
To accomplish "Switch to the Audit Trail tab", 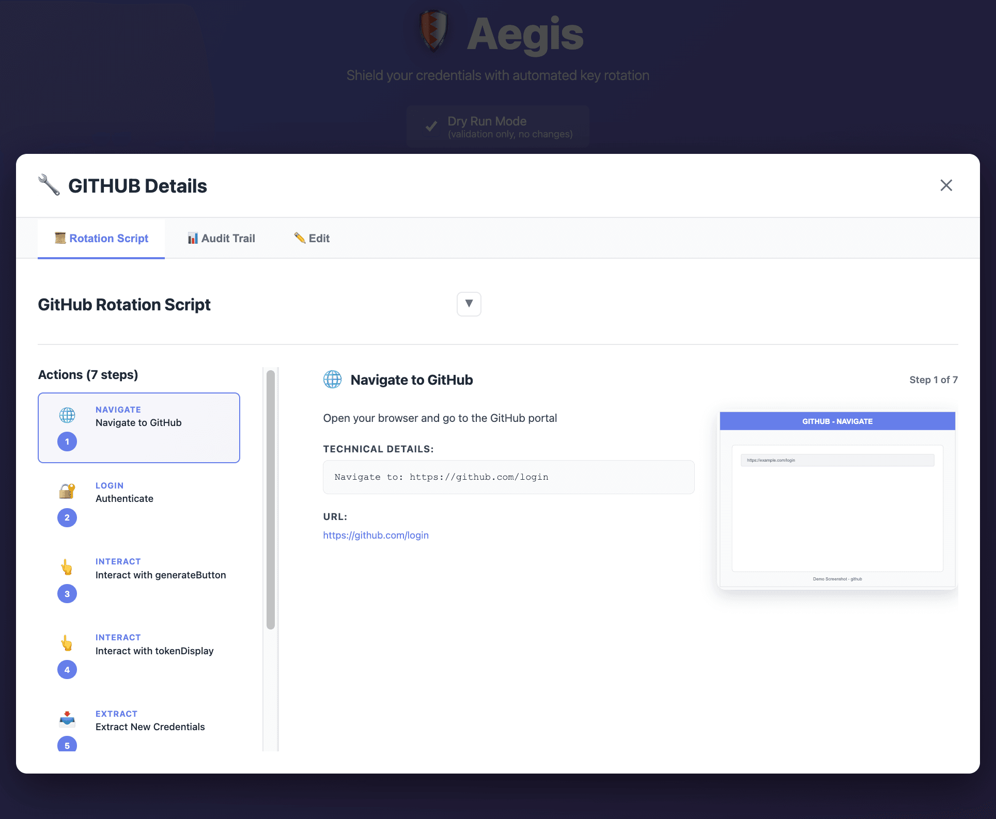I will pyautogui.click(x=221, y=238).
